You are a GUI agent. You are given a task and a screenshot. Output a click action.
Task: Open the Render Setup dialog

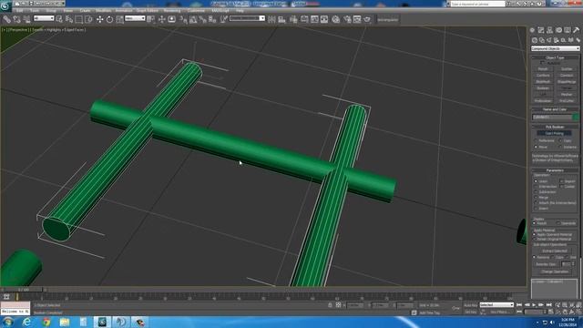[347, 19]
